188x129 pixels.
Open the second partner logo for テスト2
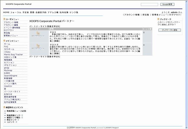(39, 47)
